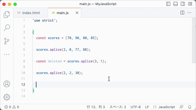Open the Search view icon
Screen dimensions: 196x110
click(7, 28)
